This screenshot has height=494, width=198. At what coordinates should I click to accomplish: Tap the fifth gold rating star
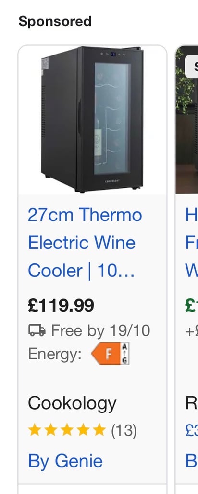click(99, 430)
